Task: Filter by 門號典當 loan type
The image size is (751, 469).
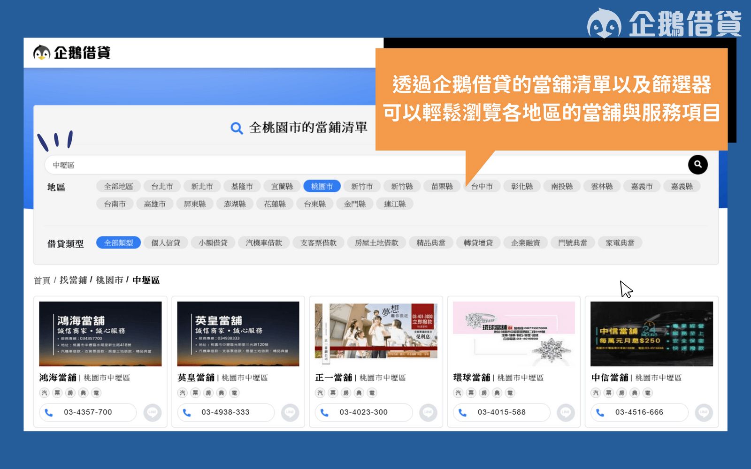Action: tap(573, 242)
